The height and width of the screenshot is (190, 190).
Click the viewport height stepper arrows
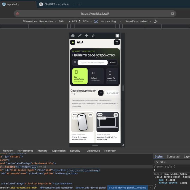(x=79, y=21)
